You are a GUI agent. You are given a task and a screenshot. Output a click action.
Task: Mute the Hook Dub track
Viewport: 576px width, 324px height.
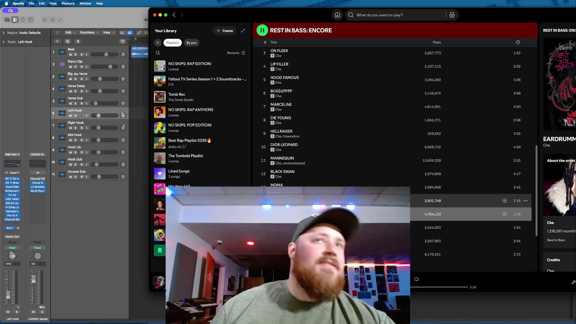point(70,165)
